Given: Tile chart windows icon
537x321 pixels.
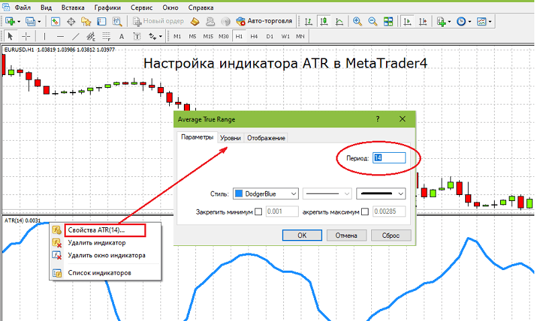Looking at the screenshot, I should 389,21.
